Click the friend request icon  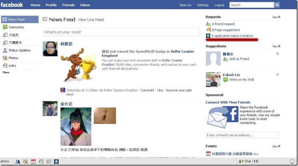pyautogui.click(x=208, y=24)
